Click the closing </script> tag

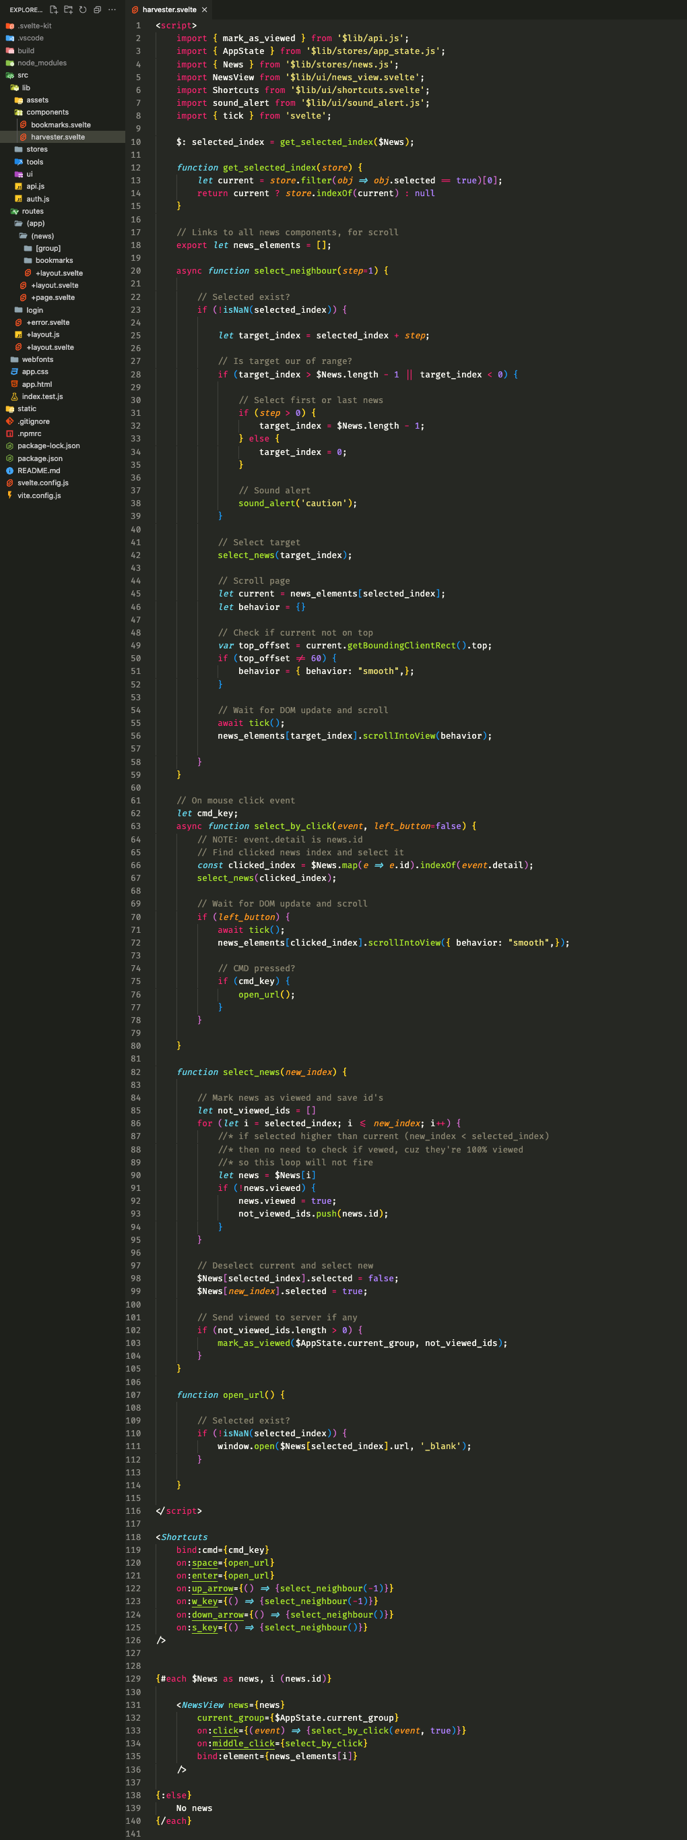[178, 1511]
